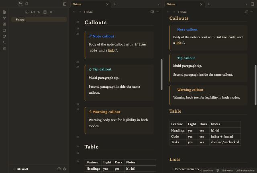The image size is (257, 173).
Task: Click Tip callout title in reading pane
Action: pos(186,58)
